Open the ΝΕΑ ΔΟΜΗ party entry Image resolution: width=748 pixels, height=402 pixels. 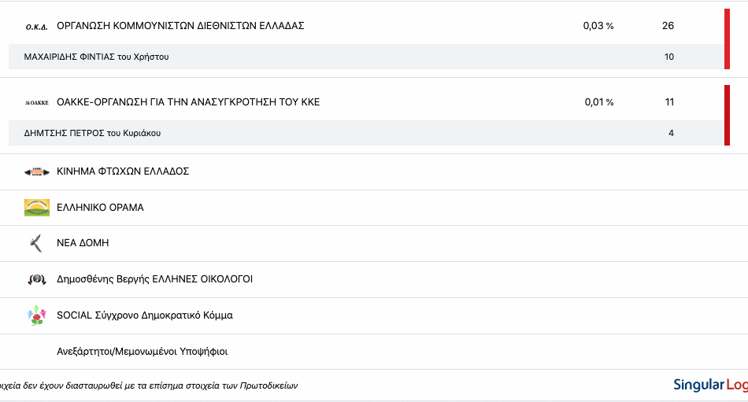pyautogui.click(x=374, y=243)
